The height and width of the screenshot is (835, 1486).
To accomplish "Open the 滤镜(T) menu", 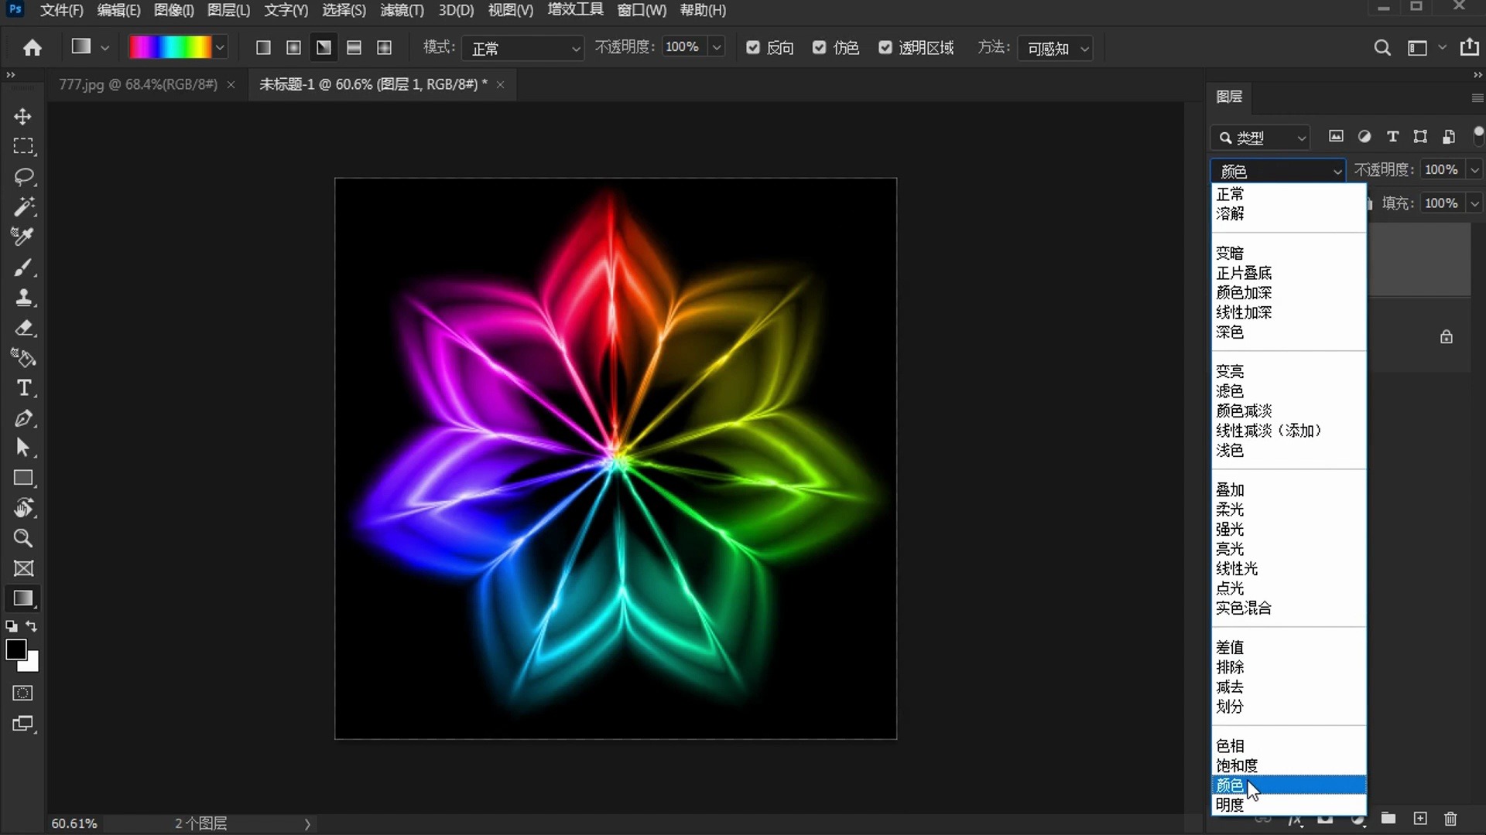I will coord(402,11).
